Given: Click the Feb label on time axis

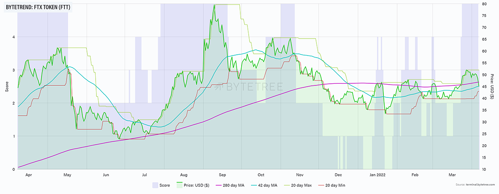Looking at the screenshot, I should coord(416,175).
